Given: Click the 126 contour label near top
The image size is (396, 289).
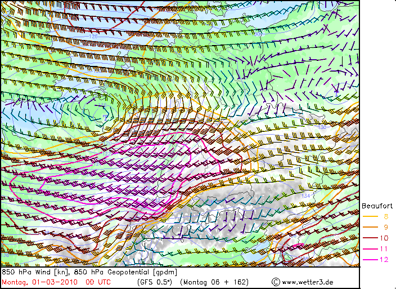Looking at the screenshot, I should pyautogui.click(x=93, y=37).
